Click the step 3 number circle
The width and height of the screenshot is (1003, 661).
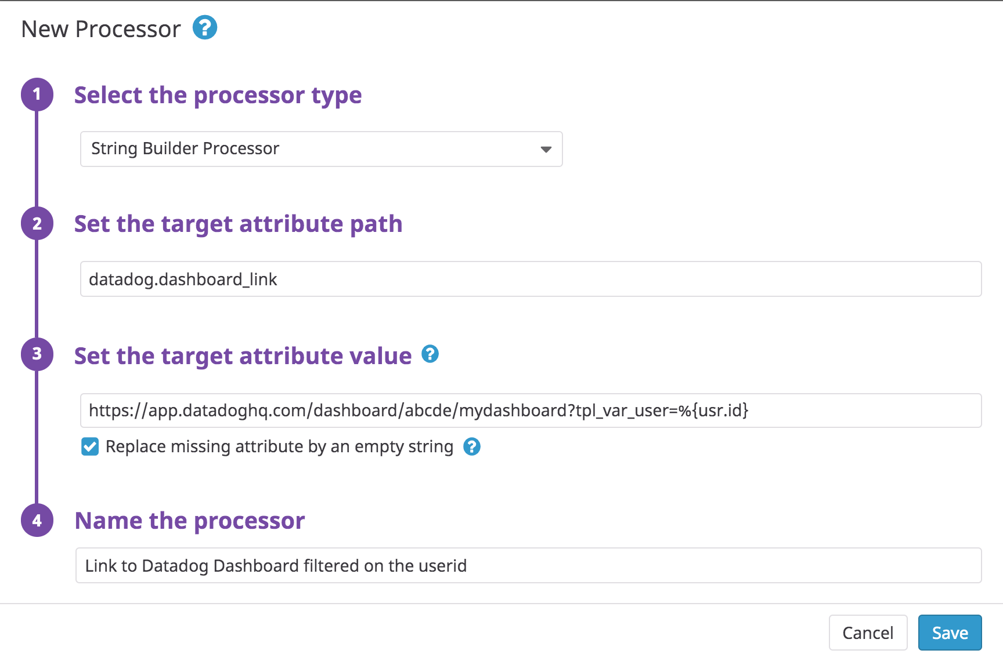(37, 354)
